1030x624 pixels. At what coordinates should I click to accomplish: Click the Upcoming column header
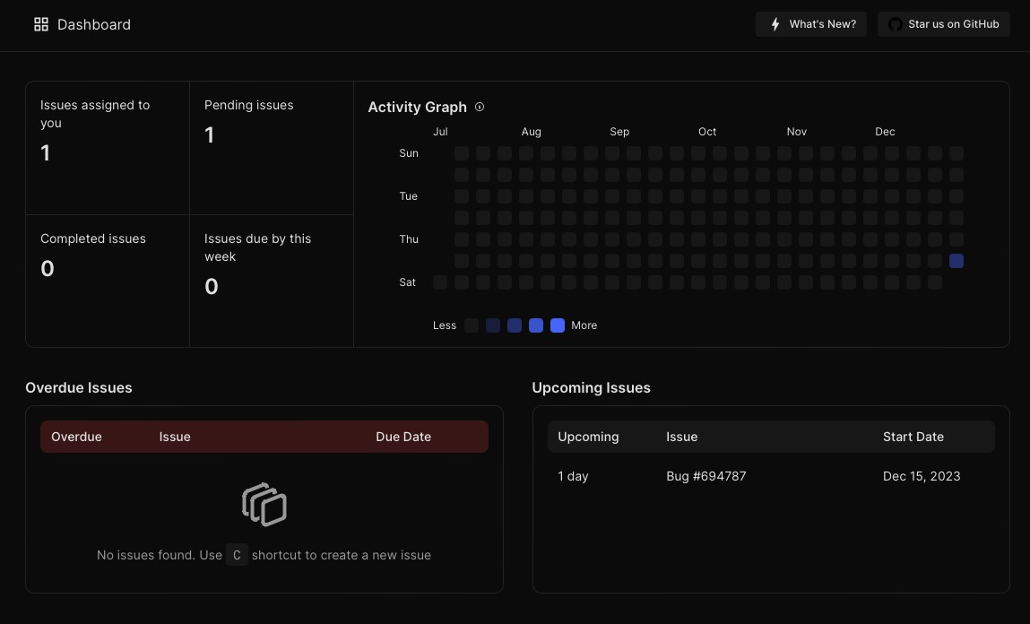(x=588, y=437)
